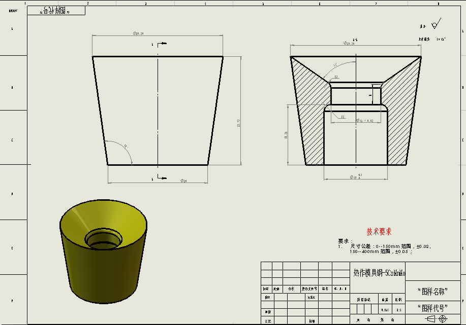
Task: Click the vertical centerline of the front view
Action: [x=158, y=111]
